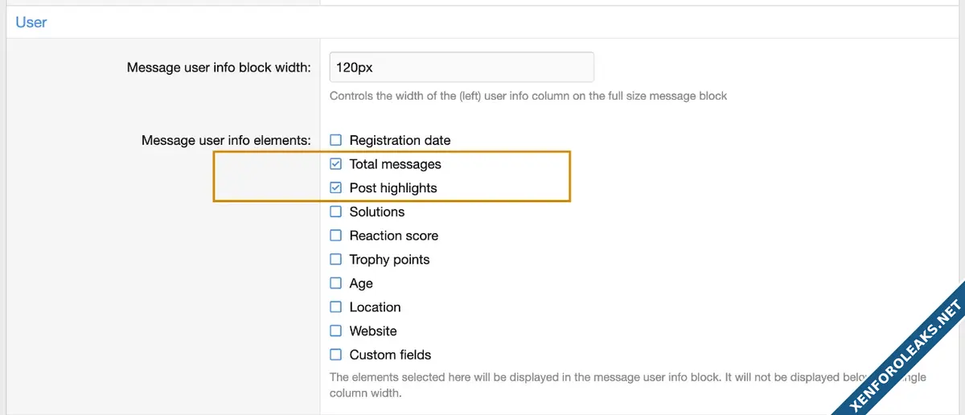Check the Trophy points box
This screenshot has height=415, width=965.
pyautogui.click(x=336, y=260)
